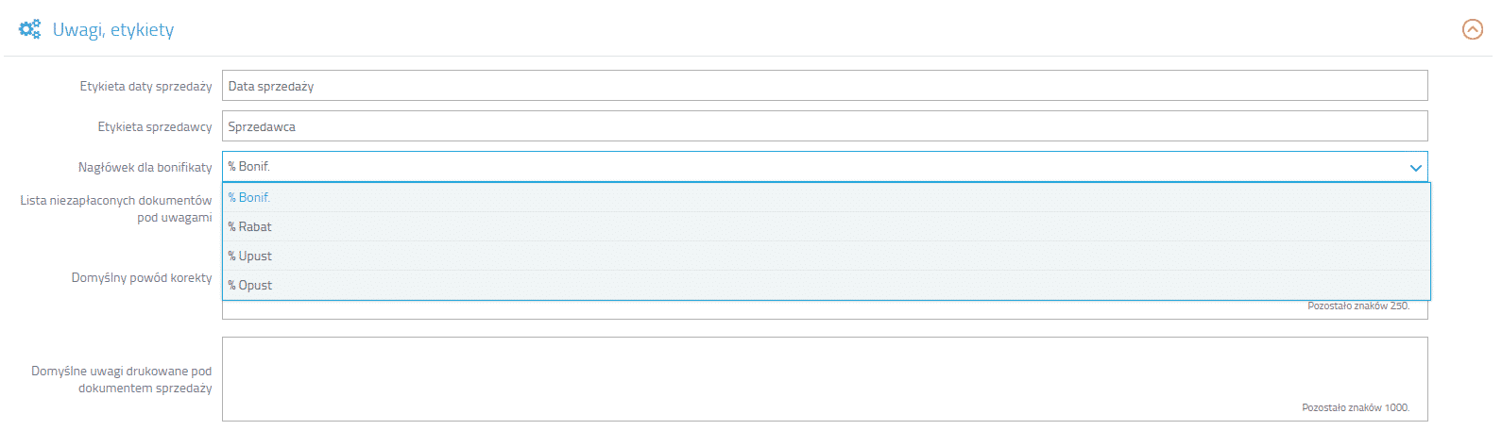Select the highlighted % Bonif. list option
Image resolution: width=1502 pixels, height=430 pixels.
pos(249,198)
